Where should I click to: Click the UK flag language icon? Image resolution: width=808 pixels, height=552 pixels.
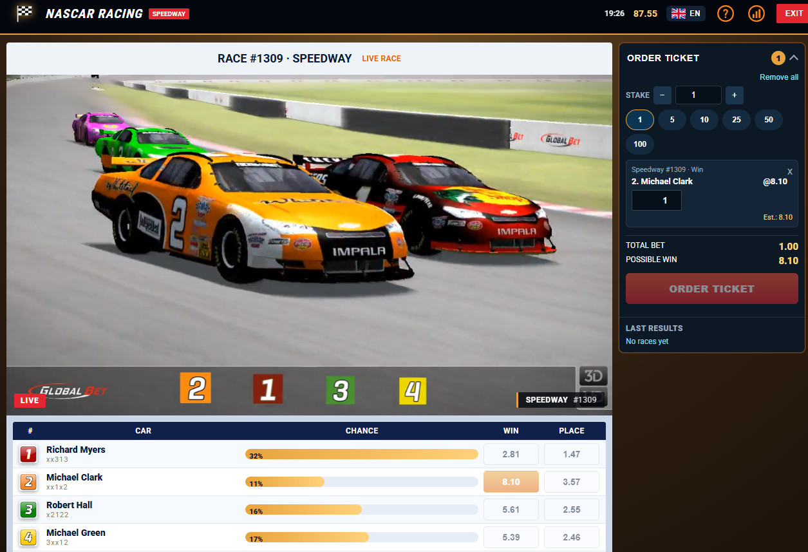coord(679,14)
